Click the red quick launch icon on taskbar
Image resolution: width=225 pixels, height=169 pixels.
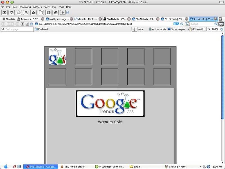click(14, 166)
